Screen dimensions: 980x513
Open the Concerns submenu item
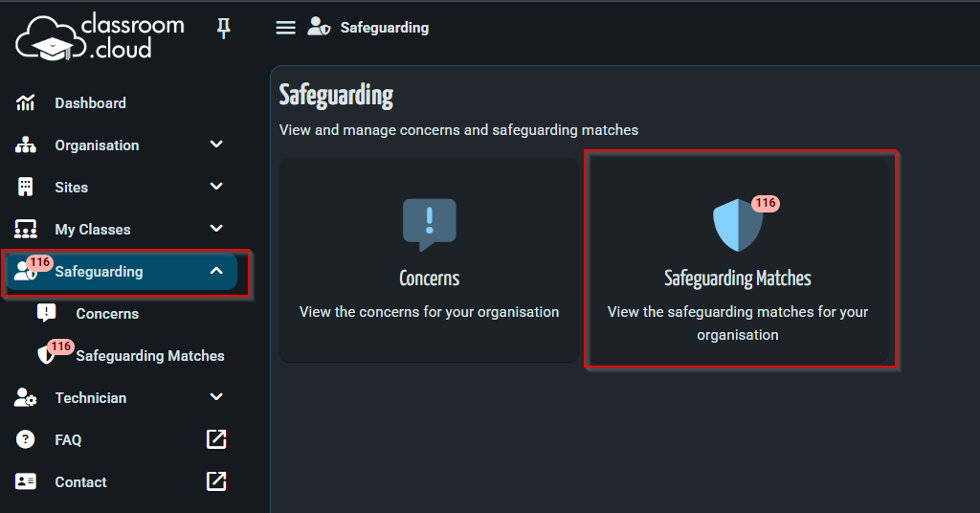[107, 314]
